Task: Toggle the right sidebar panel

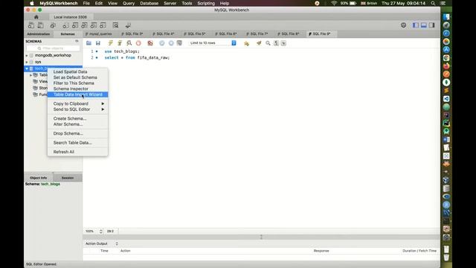Action: (x=431, y=25)
